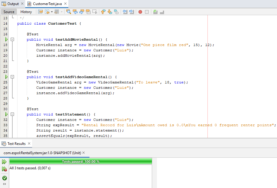
Task: Click the Source view button
Action: [x=9, y=12]
